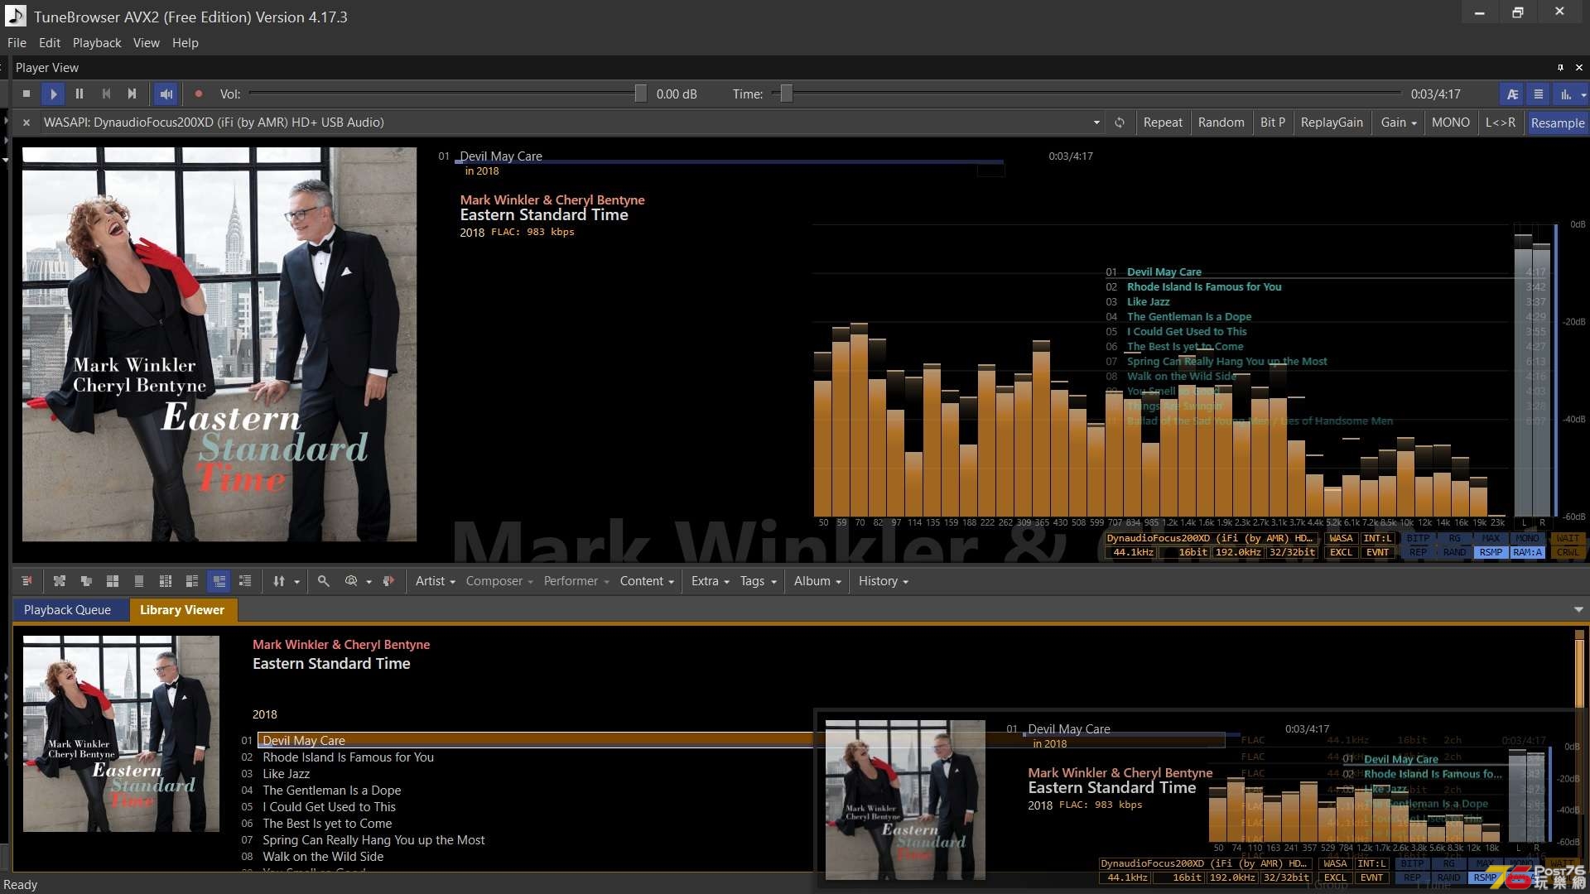Toggle the RSMP status indicator
The image size is (1590, 894).
coord(1491,553)
